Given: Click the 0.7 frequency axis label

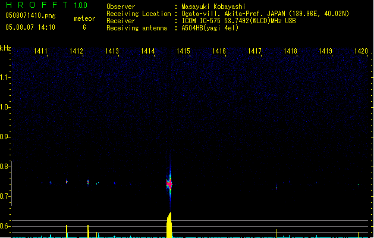Looking at the screenshot, I should [x=5, y=196].
